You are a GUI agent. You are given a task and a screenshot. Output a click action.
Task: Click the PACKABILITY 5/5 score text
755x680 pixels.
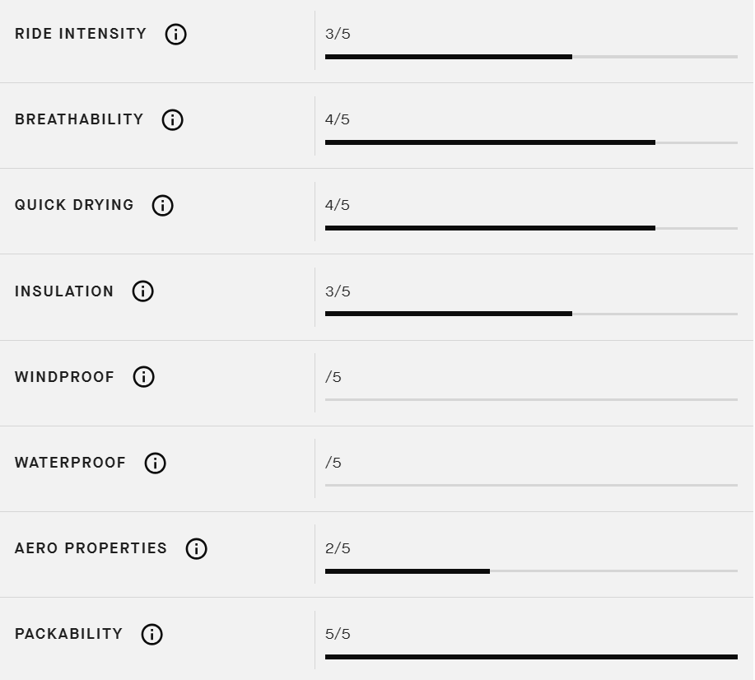coord(338,634)
